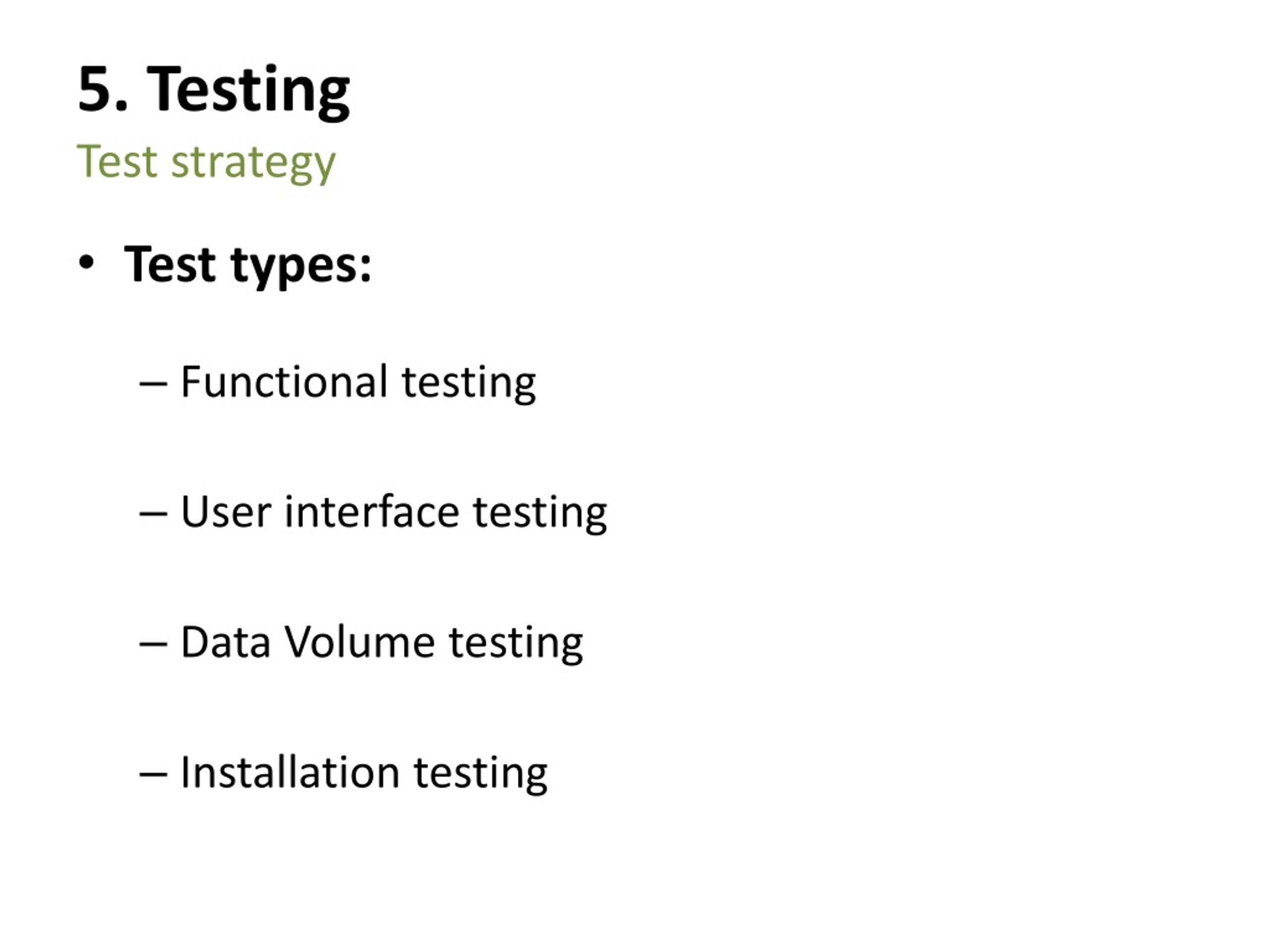
Task: Click the word 'Volume' in the list
Action: click(x=360, y=641)
